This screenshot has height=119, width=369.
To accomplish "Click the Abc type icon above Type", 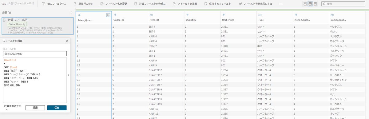I will coord(260,15).
